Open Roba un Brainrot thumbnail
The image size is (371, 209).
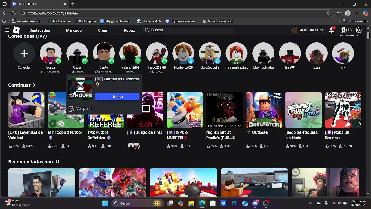(343, 110)
